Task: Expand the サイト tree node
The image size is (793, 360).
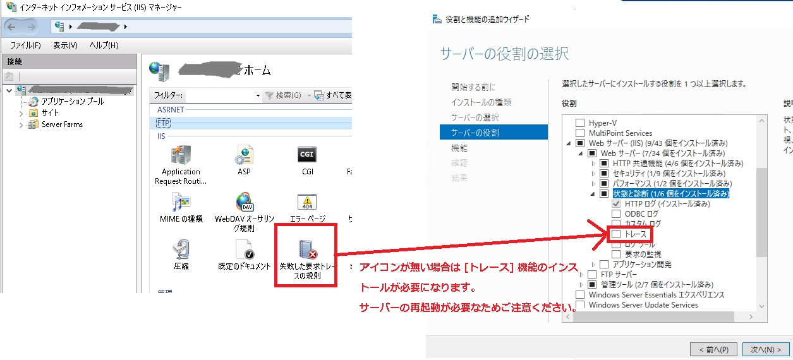Action: pyautogui.click(x=21, y=113)
